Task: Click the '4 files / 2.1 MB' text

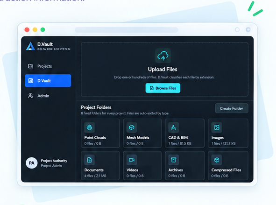Action: (95, 176)
